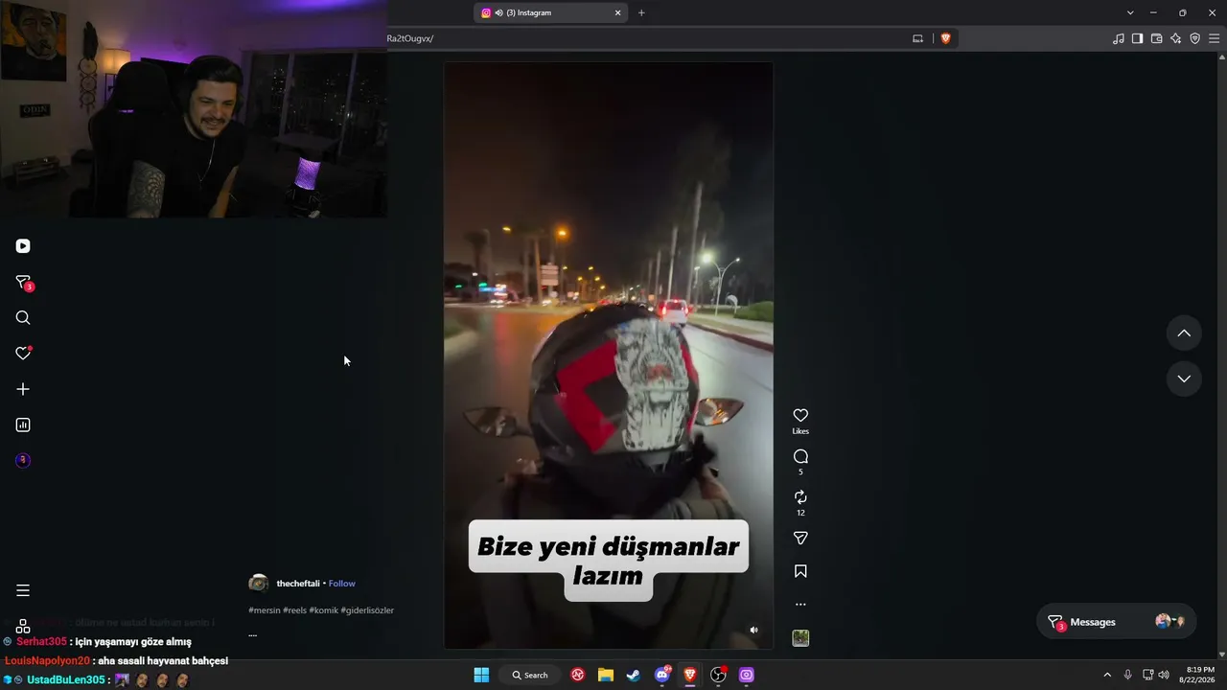Open File Explorer from the taskbar
This screenshot has width=1227, height=690.
606,675
